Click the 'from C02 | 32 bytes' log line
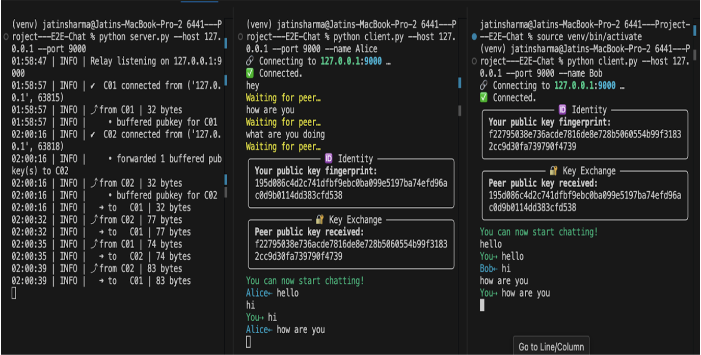Viewport: 701px width, 355px height. point(97,183)
